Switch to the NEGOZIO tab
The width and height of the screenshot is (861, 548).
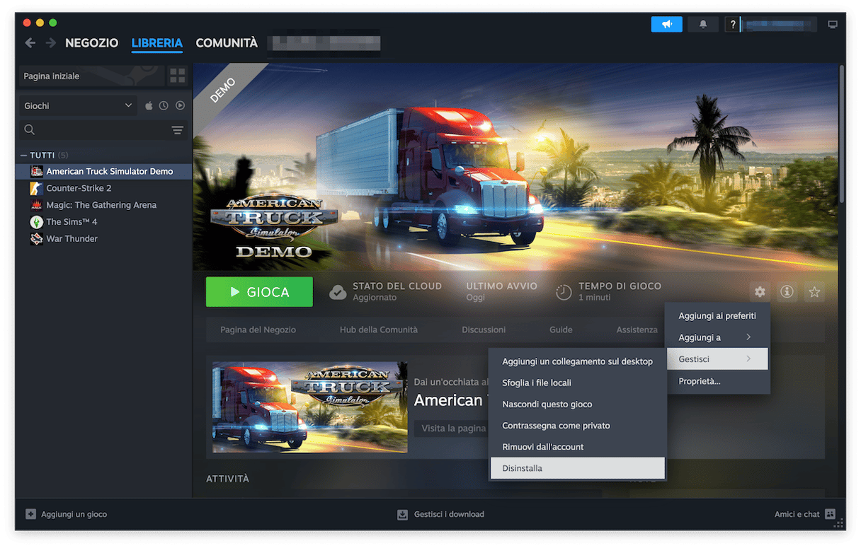click(91, 43)
